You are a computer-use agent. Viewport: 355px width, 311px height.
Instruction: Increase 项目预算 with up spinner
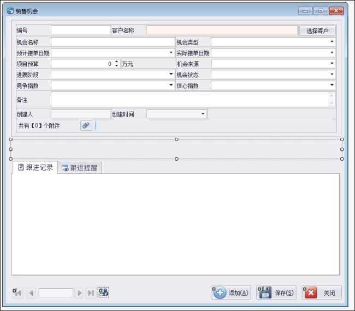coord(116,62)
